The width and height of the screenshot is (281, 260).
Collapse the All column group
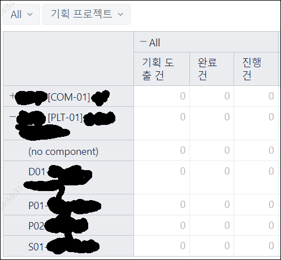coord(143,42)
